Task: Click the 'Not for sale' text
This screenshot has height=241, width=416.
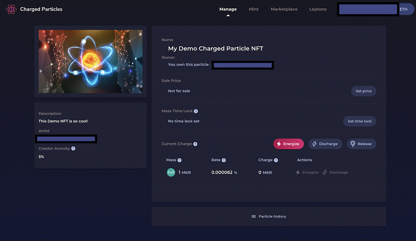Action: click(179, 91)
